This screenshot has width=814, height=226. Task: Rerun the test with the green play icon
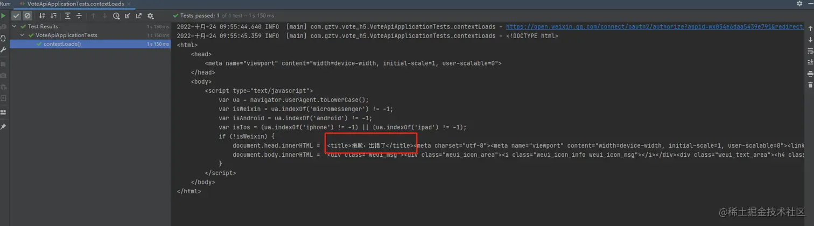click(3, 16)
